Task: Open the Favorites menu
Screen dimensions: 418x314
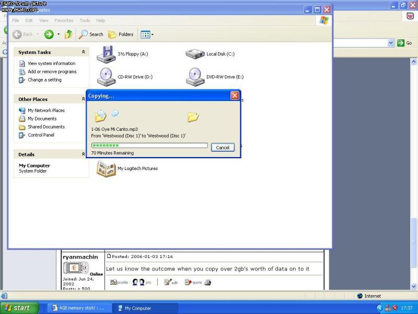Action: click(64, 20)
